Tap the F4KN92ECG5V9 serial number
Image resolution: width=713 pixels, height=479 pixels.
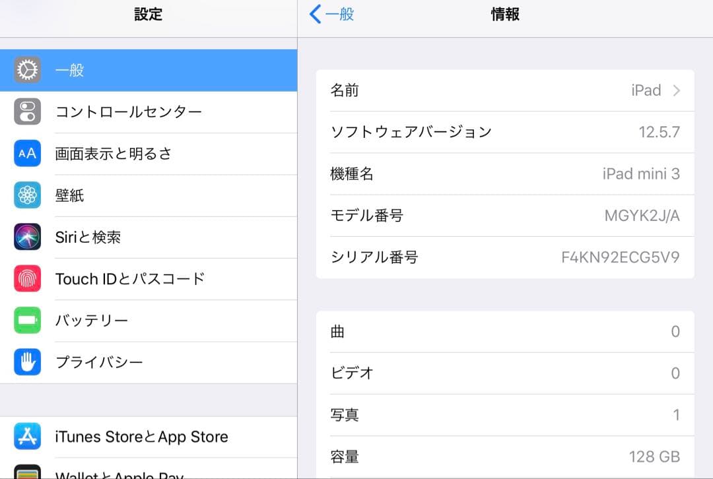pyautogui.click(x=621, y=257)
